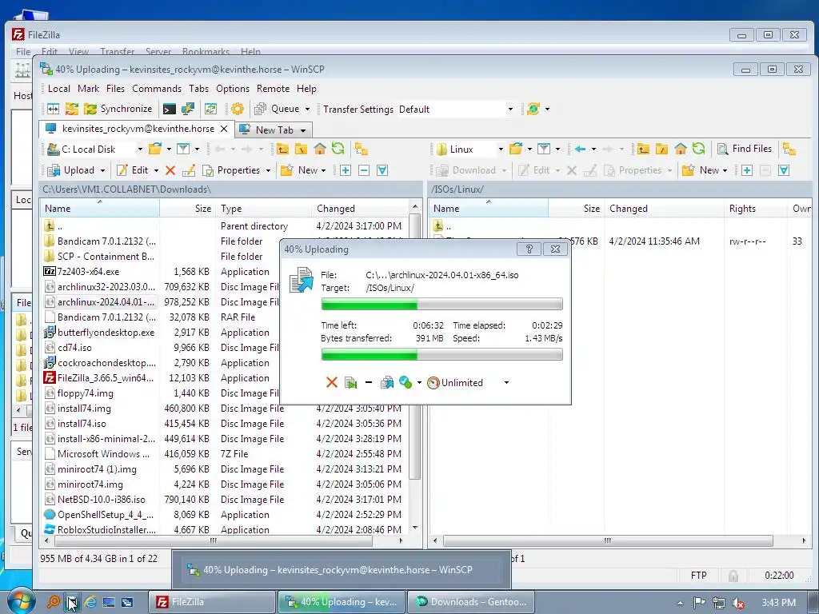
Task: Click Synchronize in the main toolbar
Action: pyautogui.click(x=118, y=109)
